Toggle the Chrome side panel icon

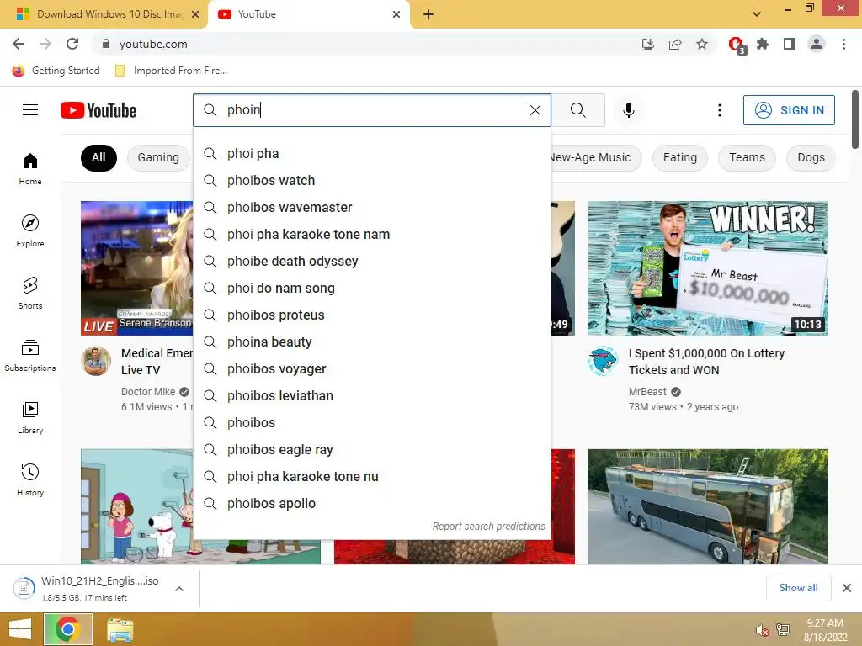click(790, 44)
